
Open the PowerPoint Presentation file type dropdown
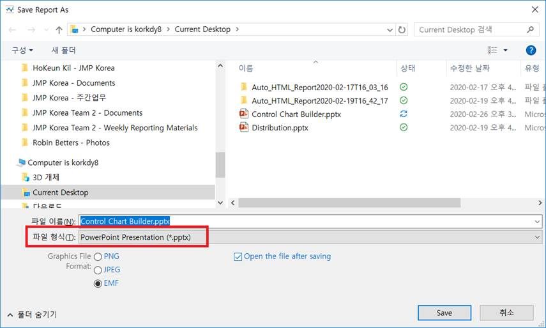[309, 237]
